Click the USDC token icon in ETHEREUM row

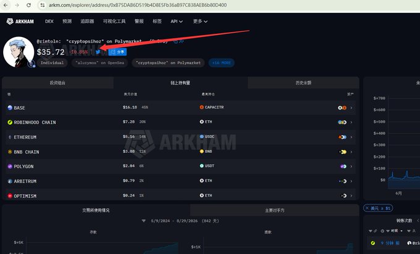tap(202, 137)
